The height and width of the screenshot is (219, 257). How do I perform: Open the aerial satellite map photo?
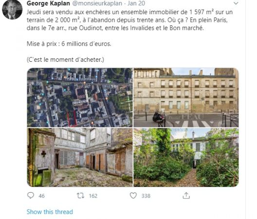[x=80, y=97]
